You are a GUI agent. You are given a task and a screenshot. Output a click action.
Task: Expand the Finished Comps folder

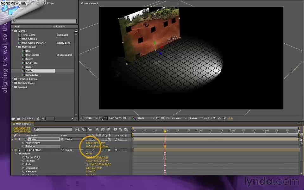tap(13, 79)
